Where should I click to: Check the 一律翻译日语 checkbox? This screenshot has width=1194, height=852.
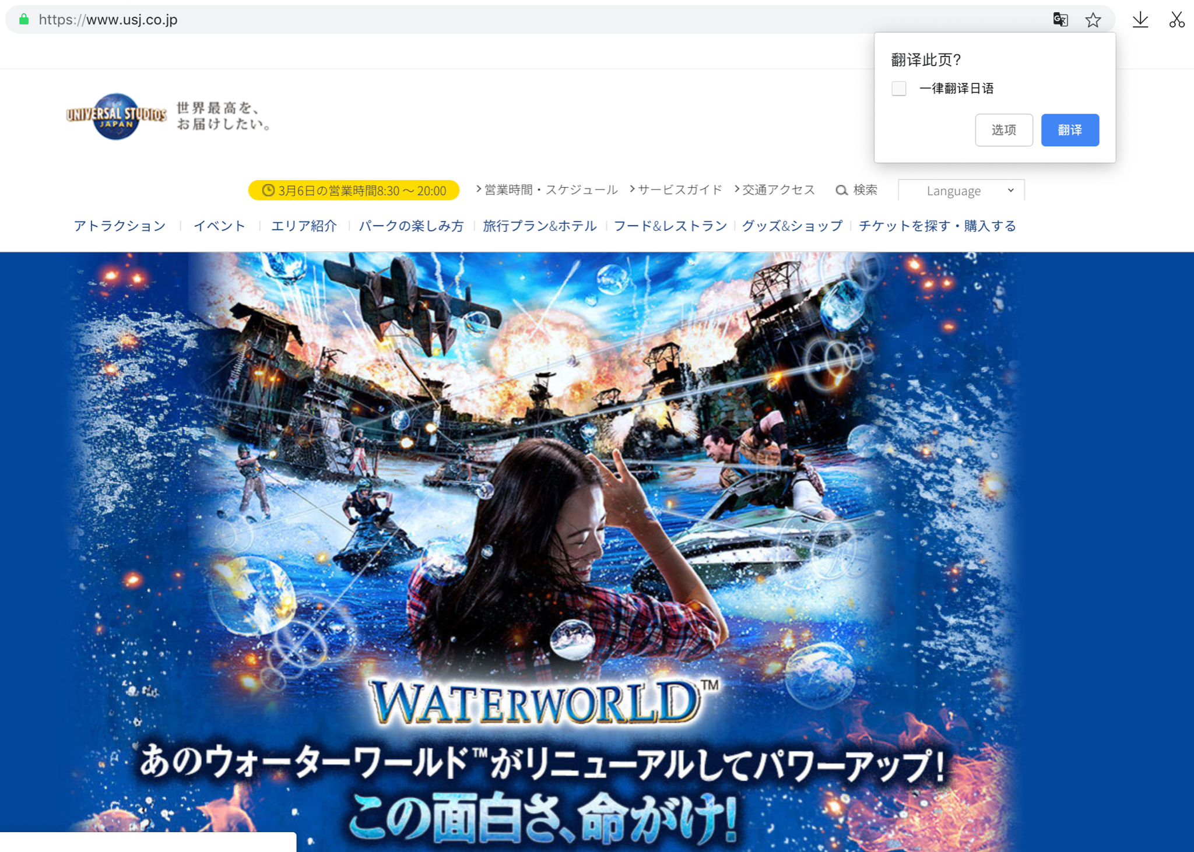tap(899, 89)
